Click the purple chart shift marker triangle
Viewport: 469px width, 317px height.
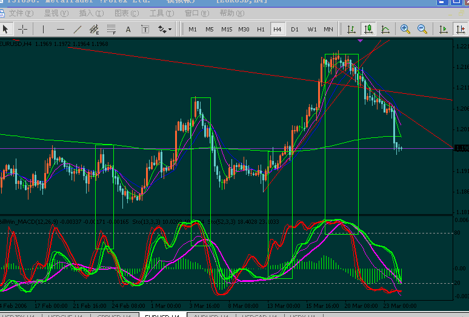click(360, 41)
